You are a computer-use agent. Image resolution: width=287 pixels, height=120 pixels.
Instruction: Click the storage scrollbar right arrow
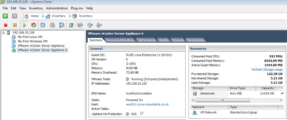[281, 101]
